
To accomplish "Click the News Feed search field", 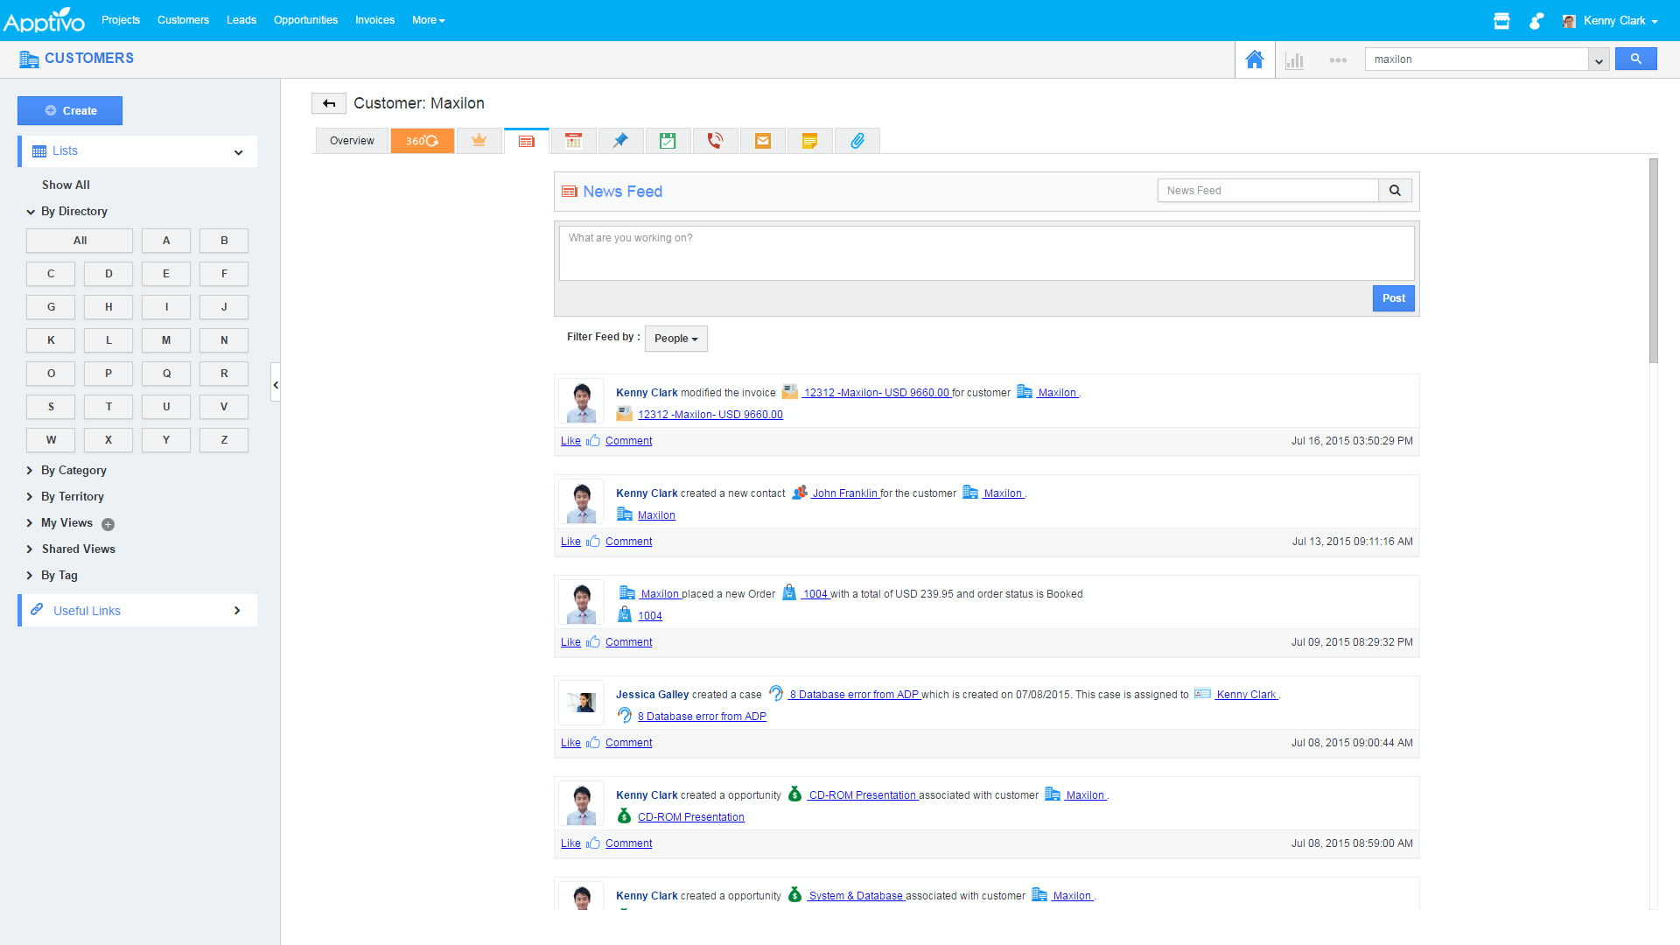I will click(x=1268, y=191).
